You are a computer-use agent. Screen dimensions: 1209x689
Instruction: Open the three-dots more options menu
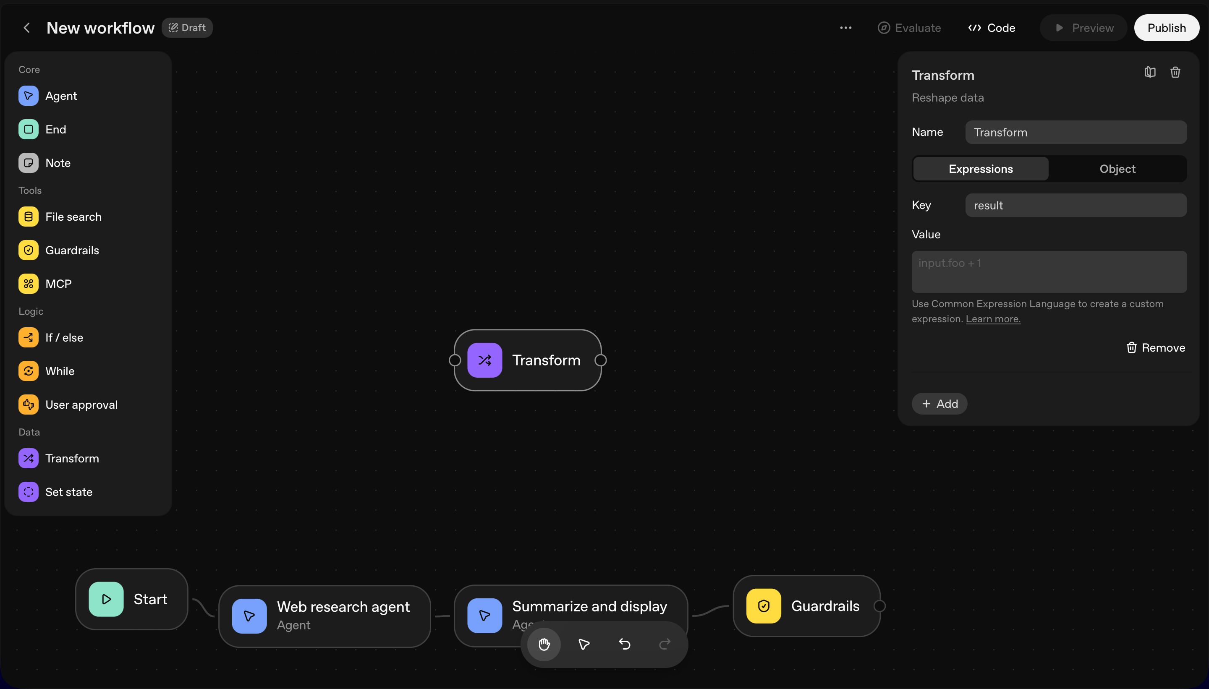coord(845,28)
